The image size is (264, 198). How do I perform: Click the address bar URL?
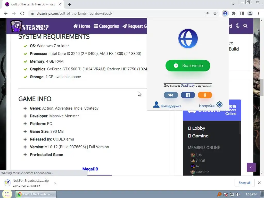(x=74, y=13)
